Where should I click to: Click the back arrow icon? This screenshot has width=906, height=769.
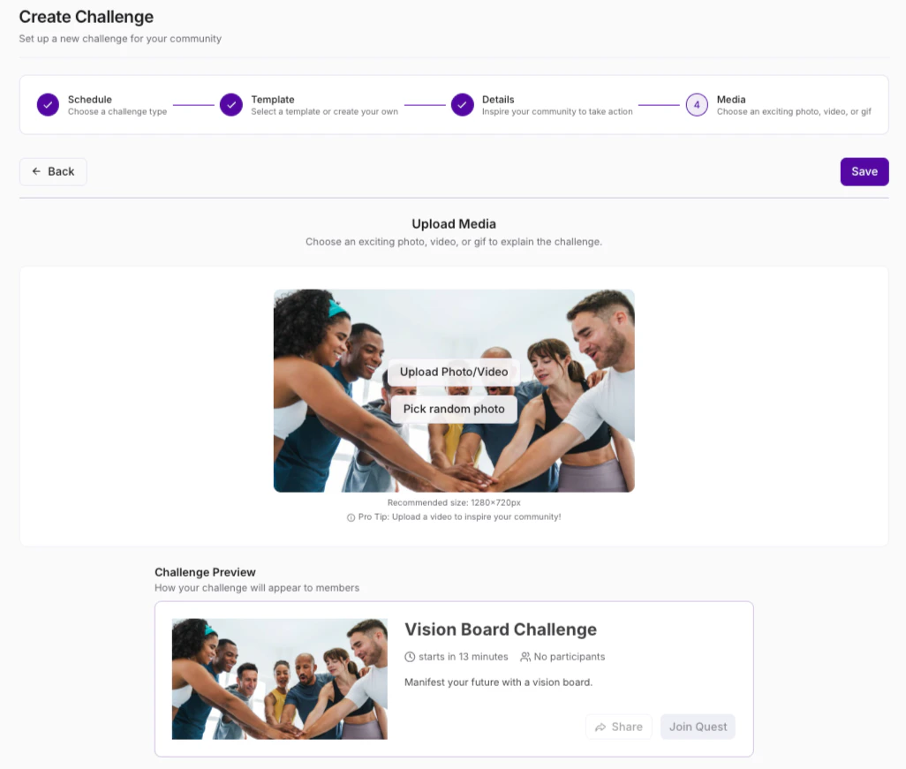click(36, 171)
